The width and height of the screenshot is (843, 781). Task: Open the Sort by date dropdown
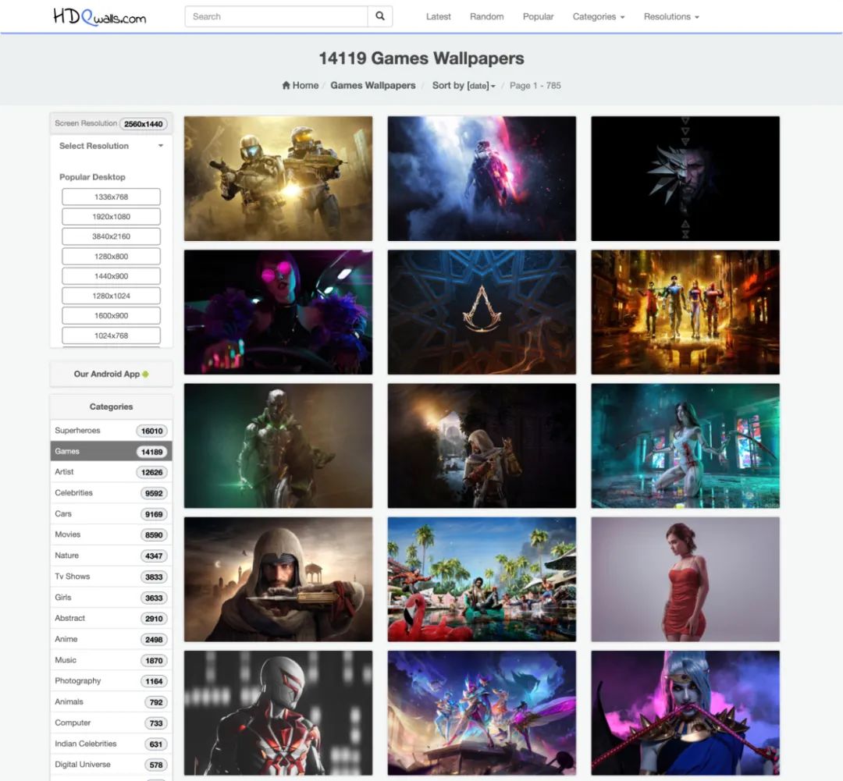point(464,86)
